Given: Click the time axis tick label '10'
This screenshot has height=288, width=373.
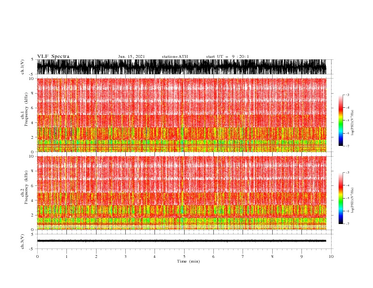Looking at the screenshot, I should pyautogui.click(x=331, y=256).
